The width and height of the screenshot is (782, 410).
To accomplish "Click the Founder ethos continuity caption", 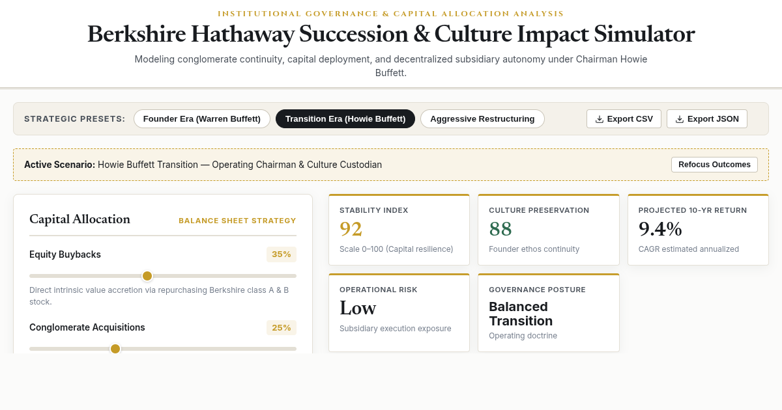I will click(534, 249).
